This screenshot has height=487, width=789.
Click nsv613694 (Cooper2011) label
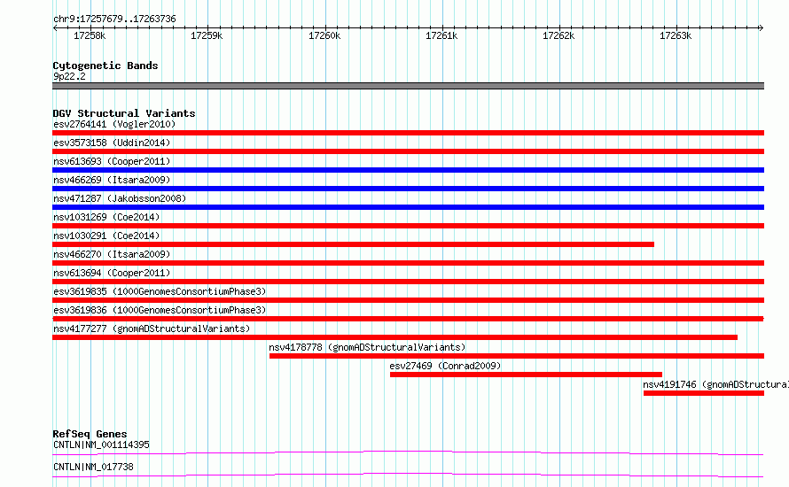(112, 273)
